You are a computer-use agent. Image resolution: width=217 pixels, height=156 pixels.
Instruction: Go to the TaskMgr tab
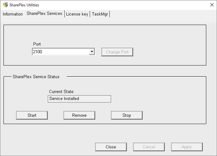tap(100, 14)
